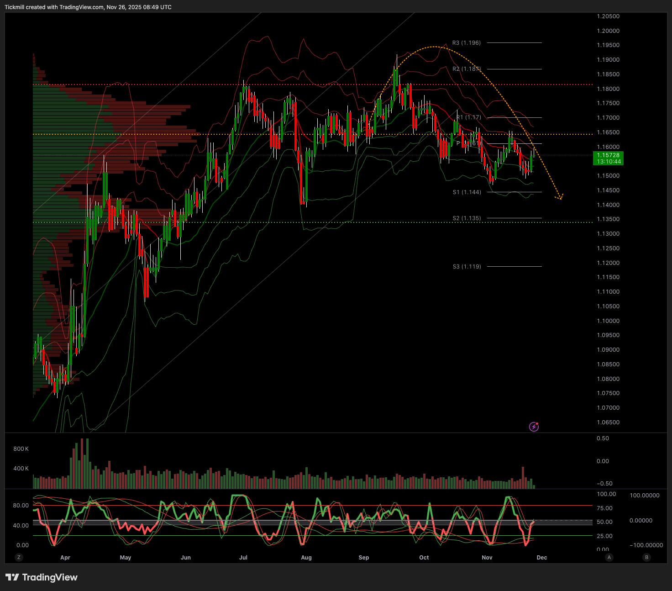
Task: Click the circular B scale icon
Action: pyautogui.click(x=646, y=557)
